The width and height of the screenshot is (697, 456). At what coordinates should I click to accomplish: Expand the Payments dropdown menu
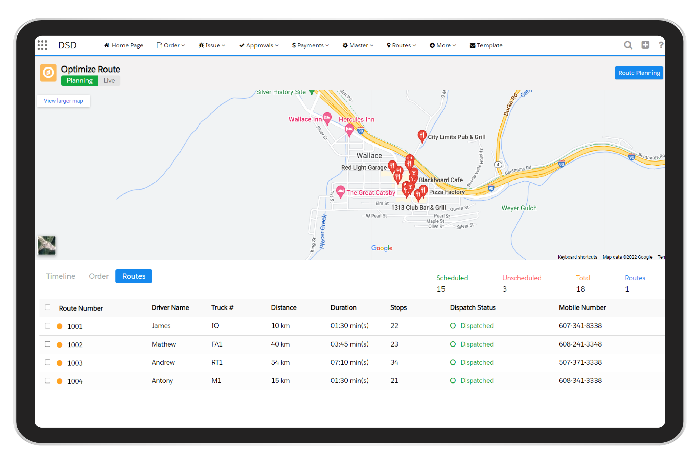point(311,45)
